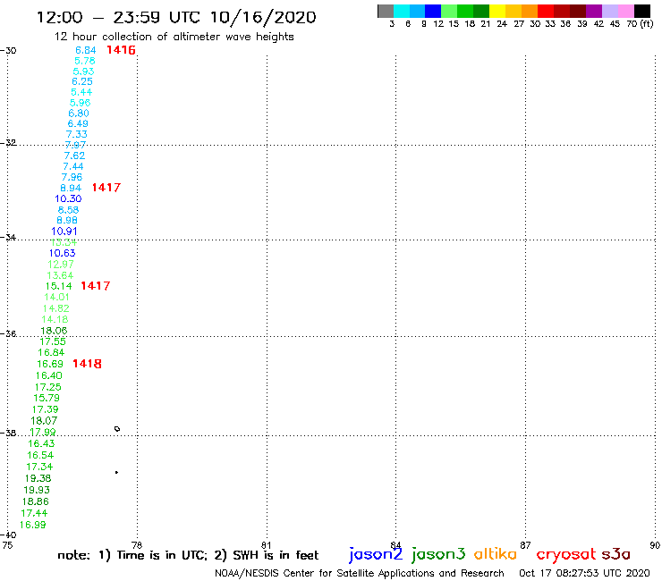The image size is (662, 581).
Task: Click the wave height value "16.69"
Action: [x=50, y=364]
